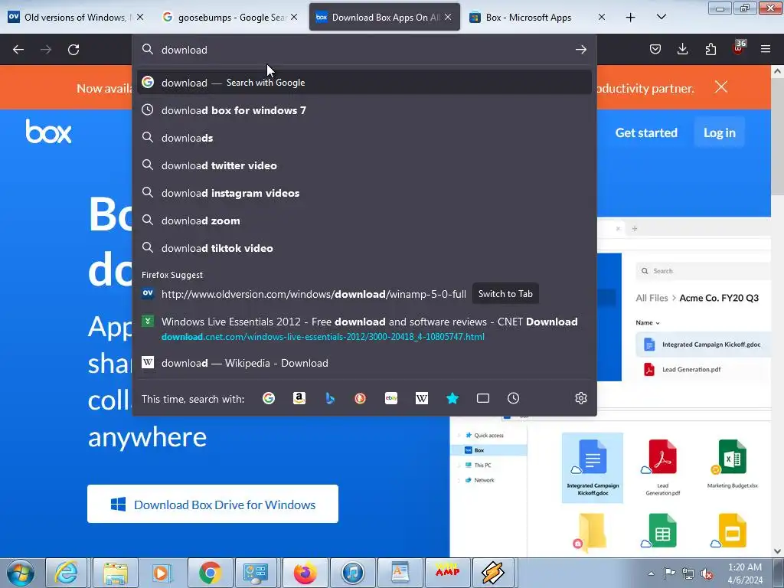Click the Go arrow in the address bar

point(580,50)
